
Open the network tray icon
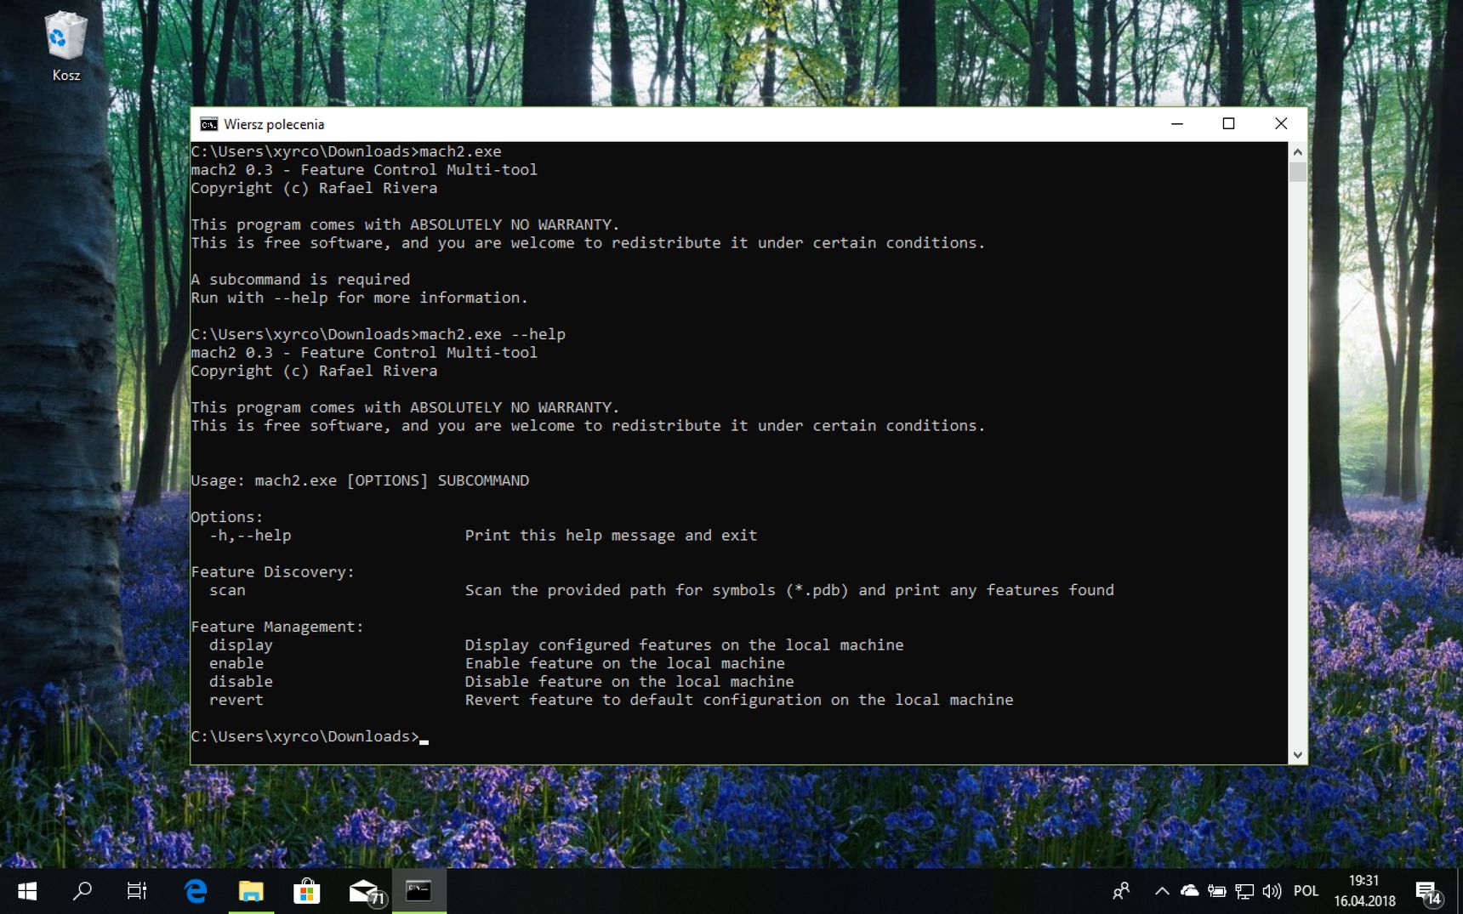point(1244,891)
